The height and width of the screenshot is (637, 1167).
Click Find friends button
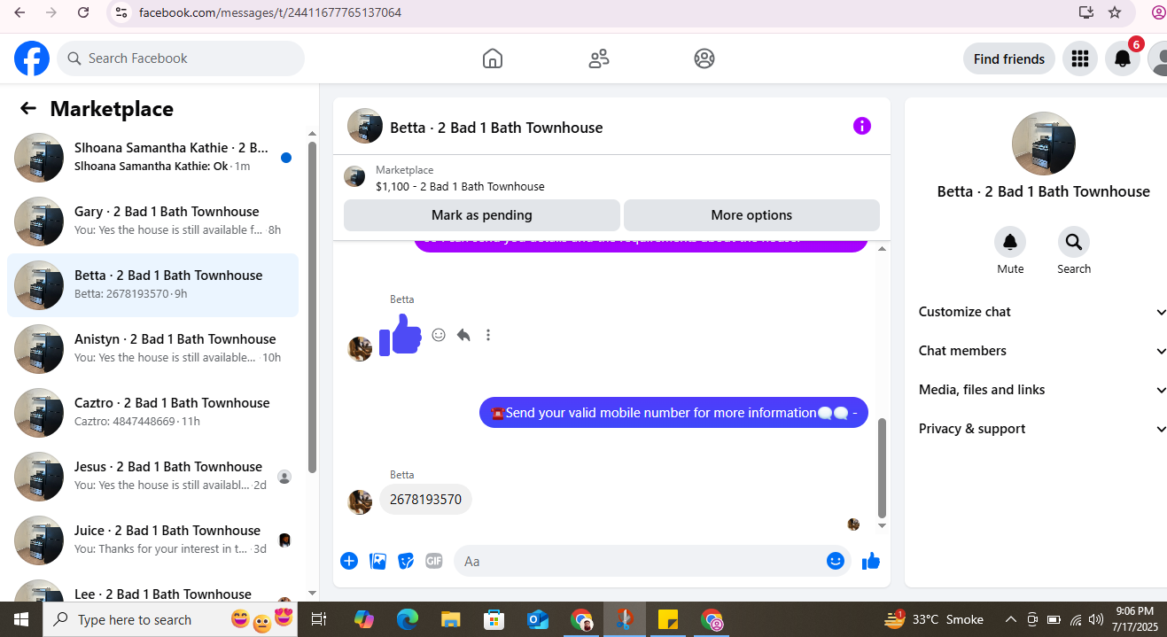point(1009,58)
